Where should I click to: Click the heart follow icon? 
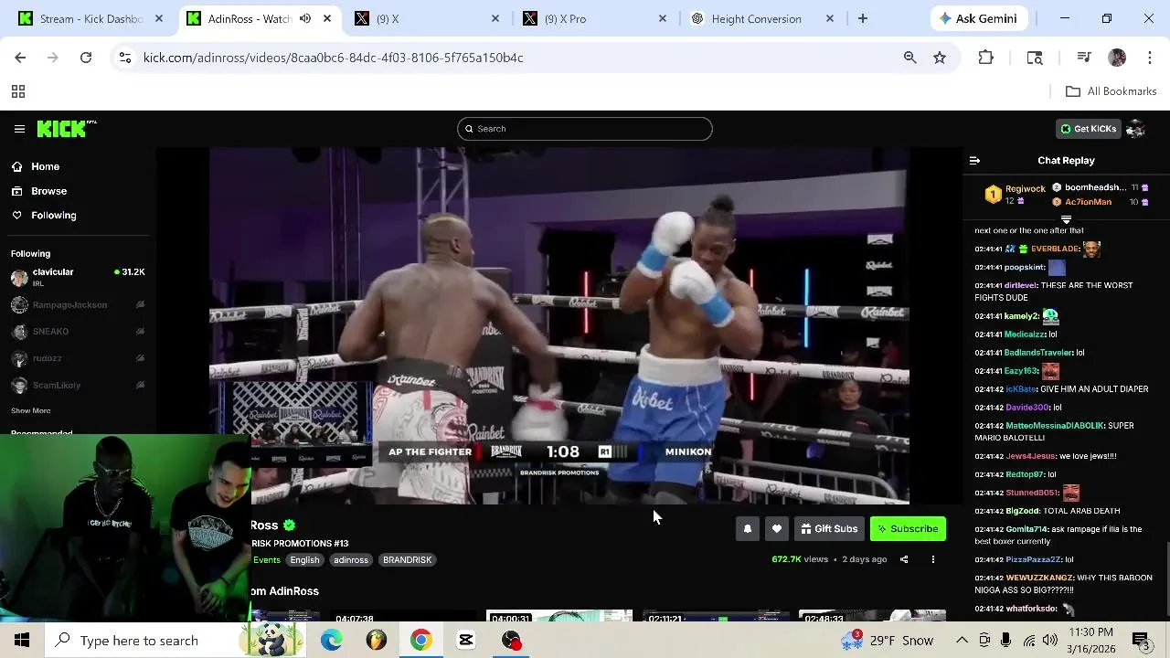pos(777,528)
